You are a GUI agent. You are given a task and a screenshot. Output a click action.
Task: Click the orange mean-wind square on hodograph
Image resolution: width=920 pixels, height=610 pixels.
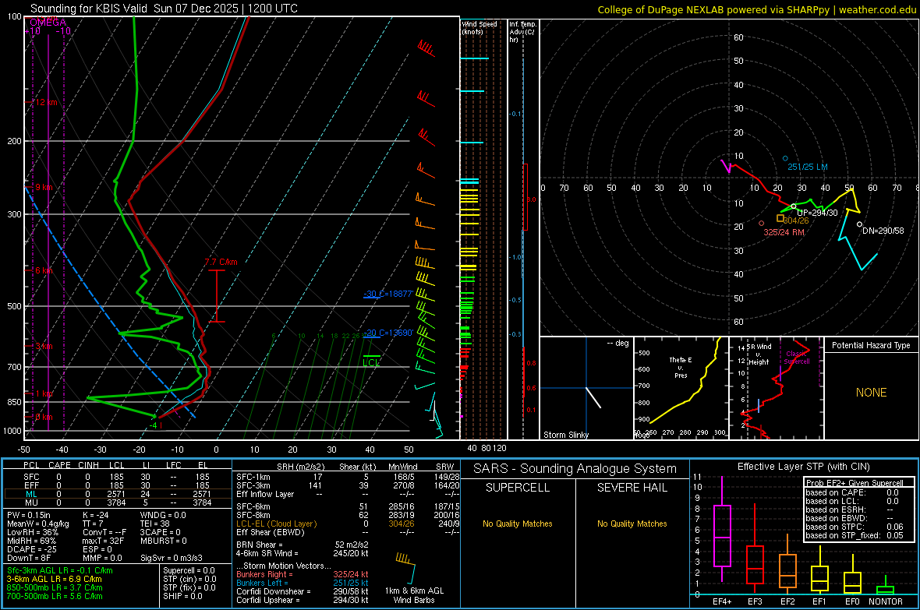[x=780, y=218]
